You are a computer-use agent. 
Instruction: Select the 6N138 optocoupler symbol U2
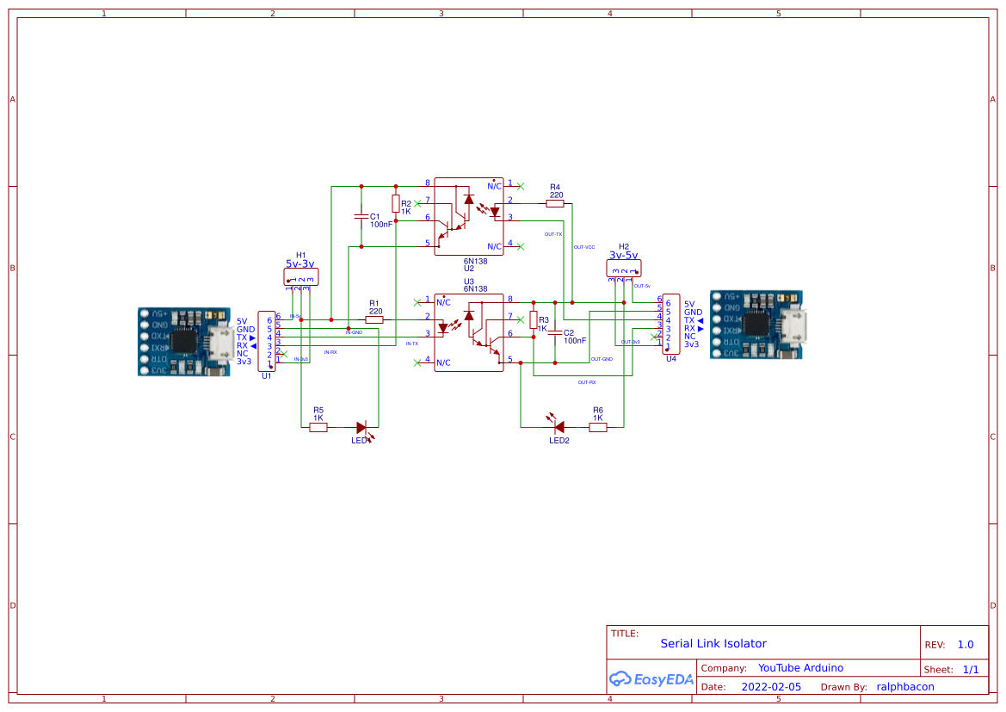(x=467, y=215)
